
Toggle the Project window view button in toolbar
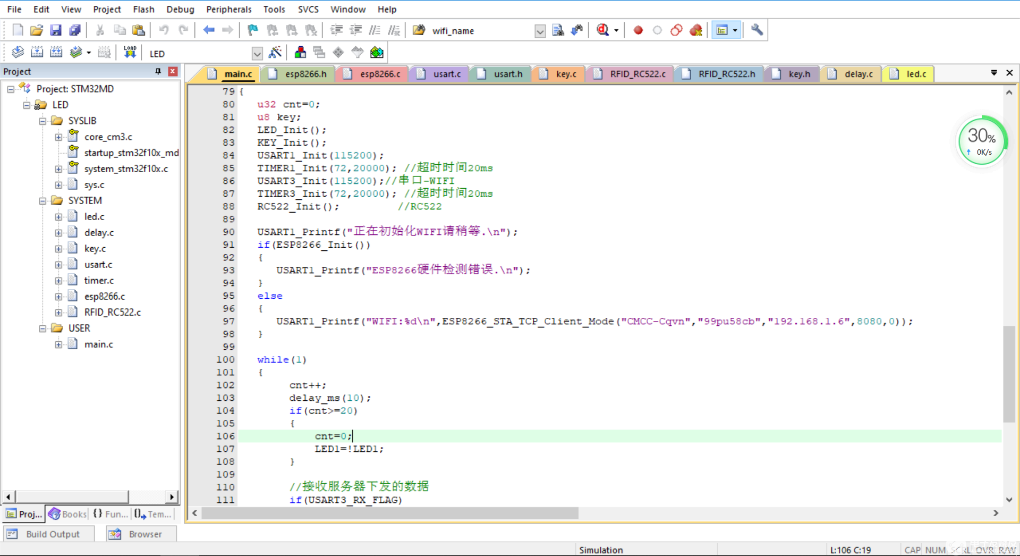(x=722, y=30)
